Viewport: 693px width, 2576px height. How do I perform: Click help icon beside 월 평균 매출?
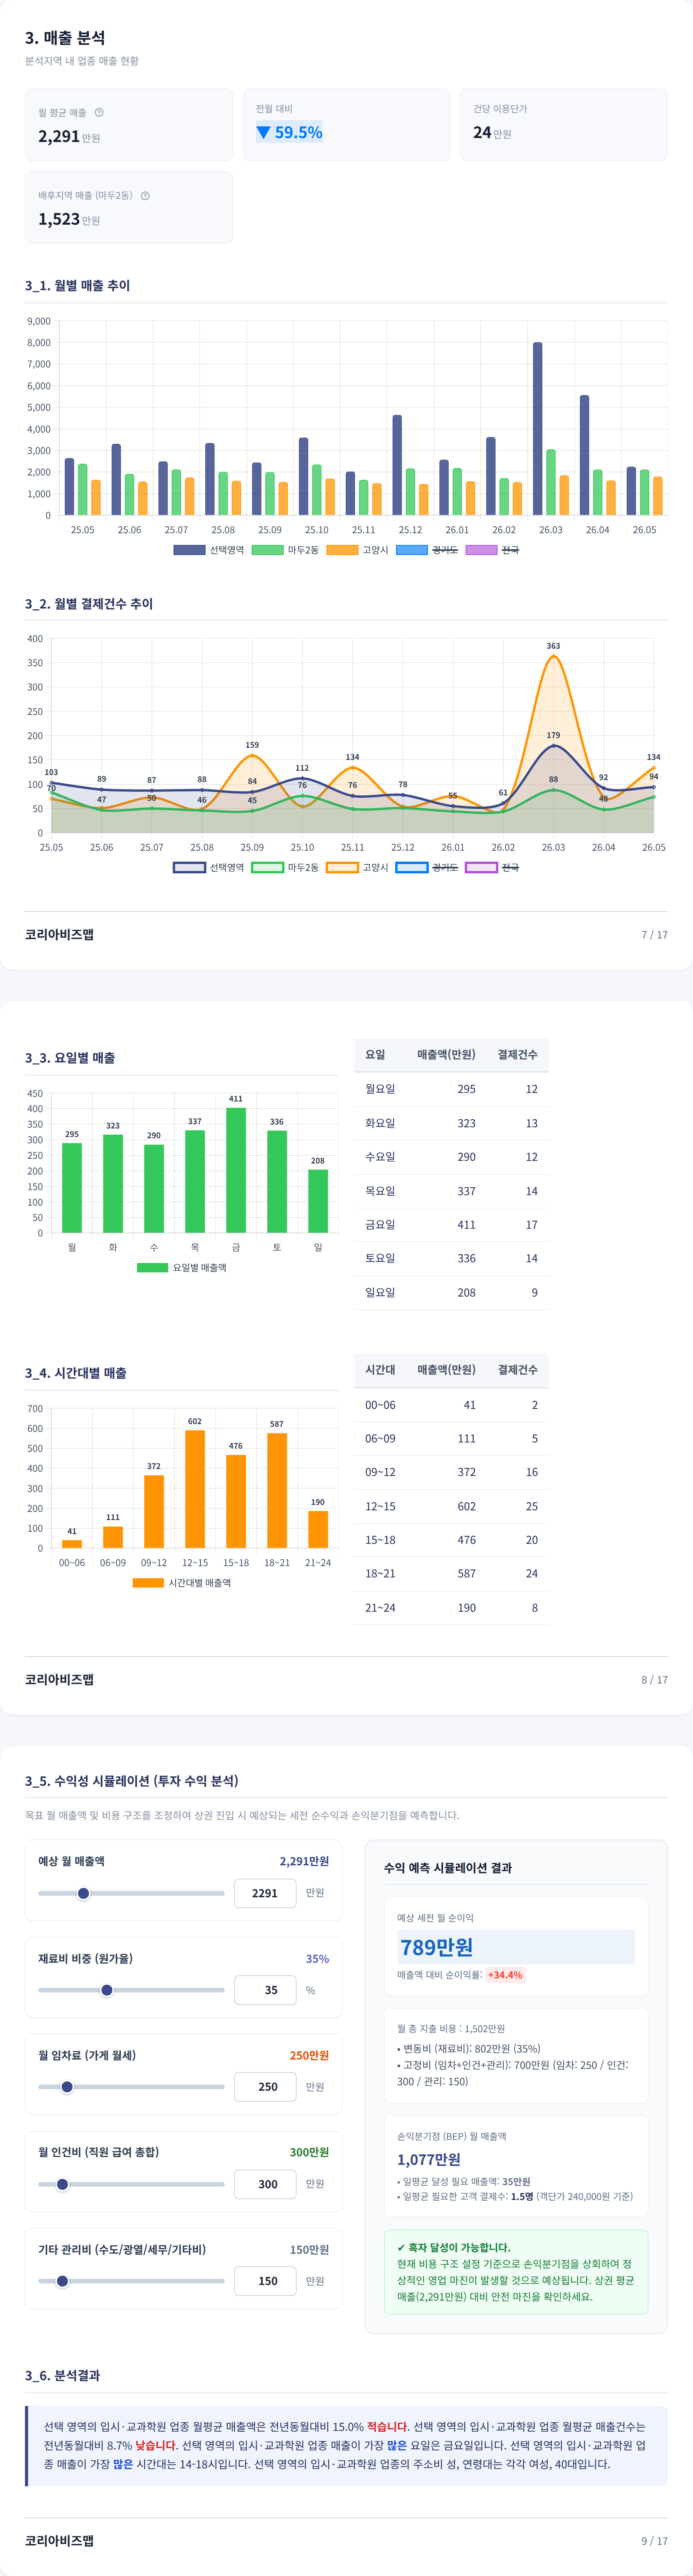[x=99, y=112]
